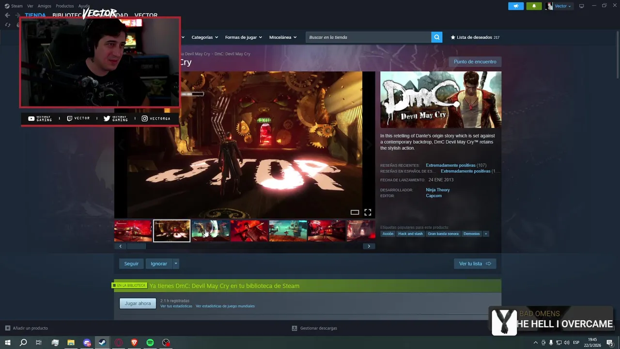Viewport: 620px width, 349px height.
Task: Expand the Miscelánea dropdown
Action: [x=283, y=37]
